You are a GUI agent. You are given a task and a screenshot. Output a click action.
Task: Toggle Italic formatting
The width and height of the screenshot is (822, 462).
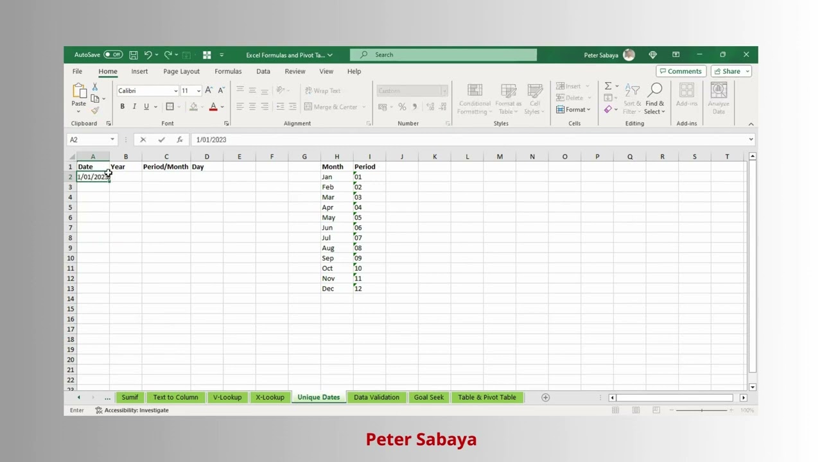(x=134, y=107)
